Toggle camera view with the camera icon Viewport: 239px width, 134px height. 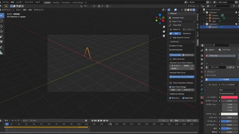click(164, 36)
